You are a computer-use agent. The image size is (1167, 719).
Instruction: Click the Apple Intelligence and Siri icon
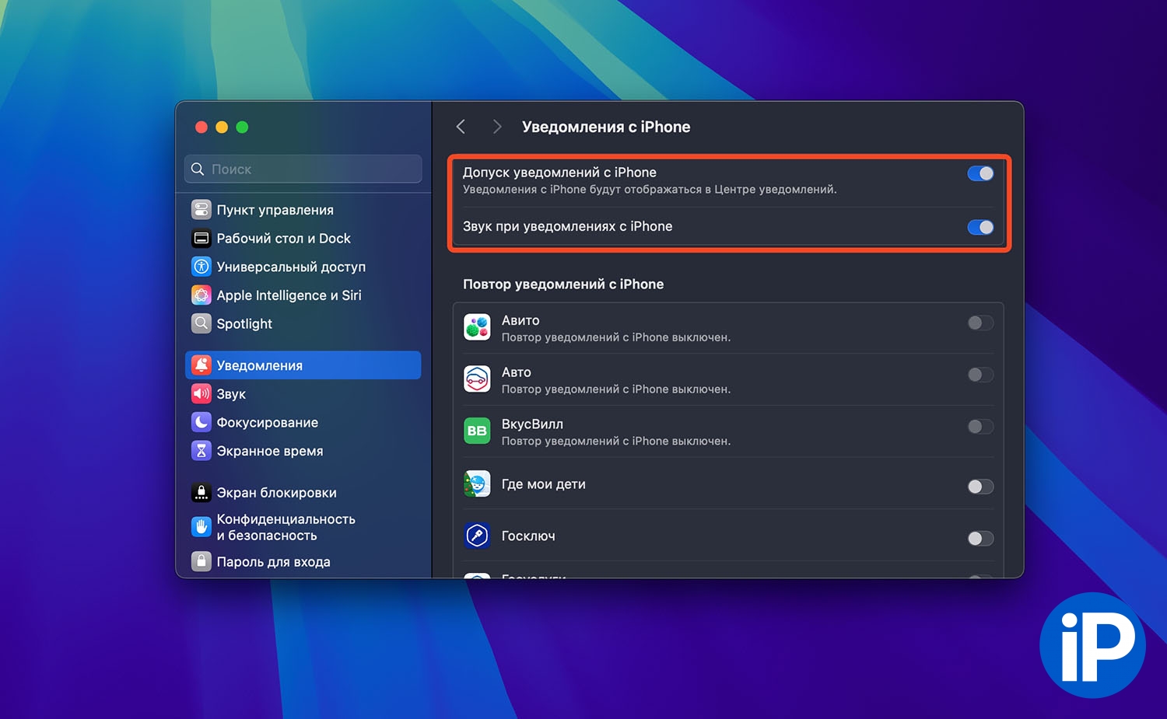tap(202, 295)
